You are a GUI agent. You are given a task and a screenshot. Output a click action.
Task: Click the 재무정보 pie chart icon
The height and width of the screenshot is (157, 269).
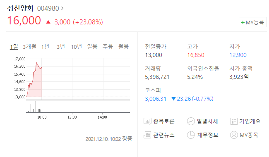click(x=191, y=135)
